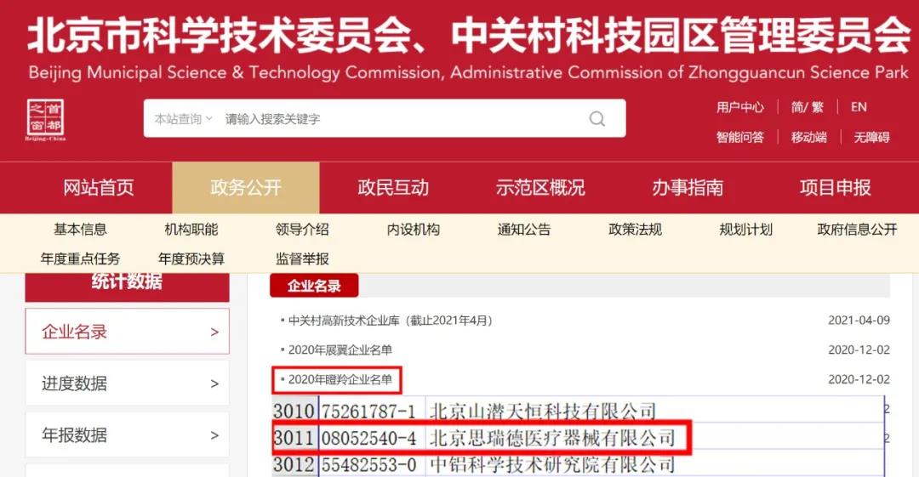Click 北京思瑞德医疗器械有限公司 cell
The image size is (919, 477).
coord(553,438)
